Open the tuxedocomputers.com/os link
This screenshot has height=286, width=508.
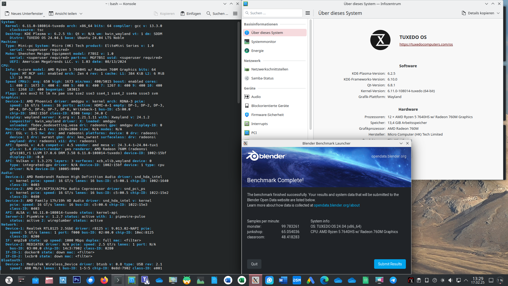point(426,44)
